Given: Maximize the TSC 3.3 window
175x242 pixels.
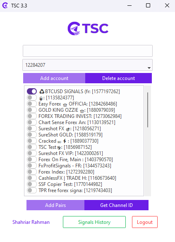Looking at the screenshot, I should coord(148,5).
